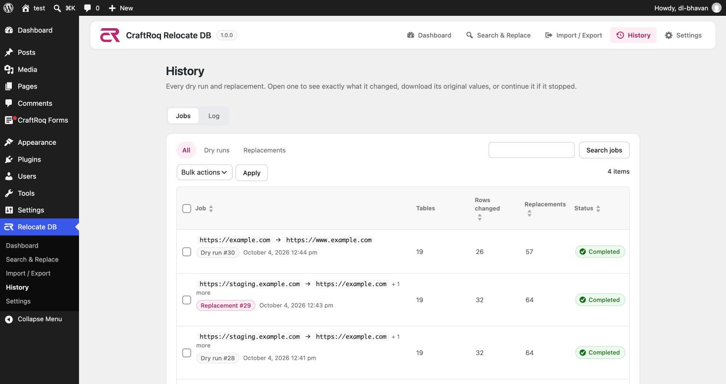This screenshot has height=384, width=726.
Task: Open the test site home link
Action: pos(34,8)
